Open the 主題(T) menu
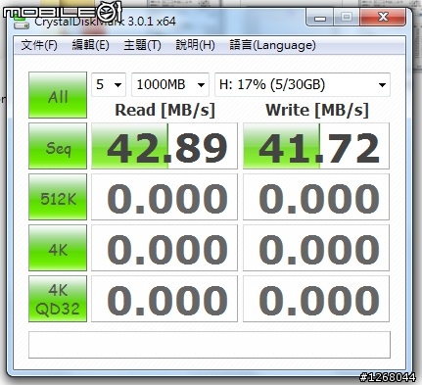 click(142, 45)
